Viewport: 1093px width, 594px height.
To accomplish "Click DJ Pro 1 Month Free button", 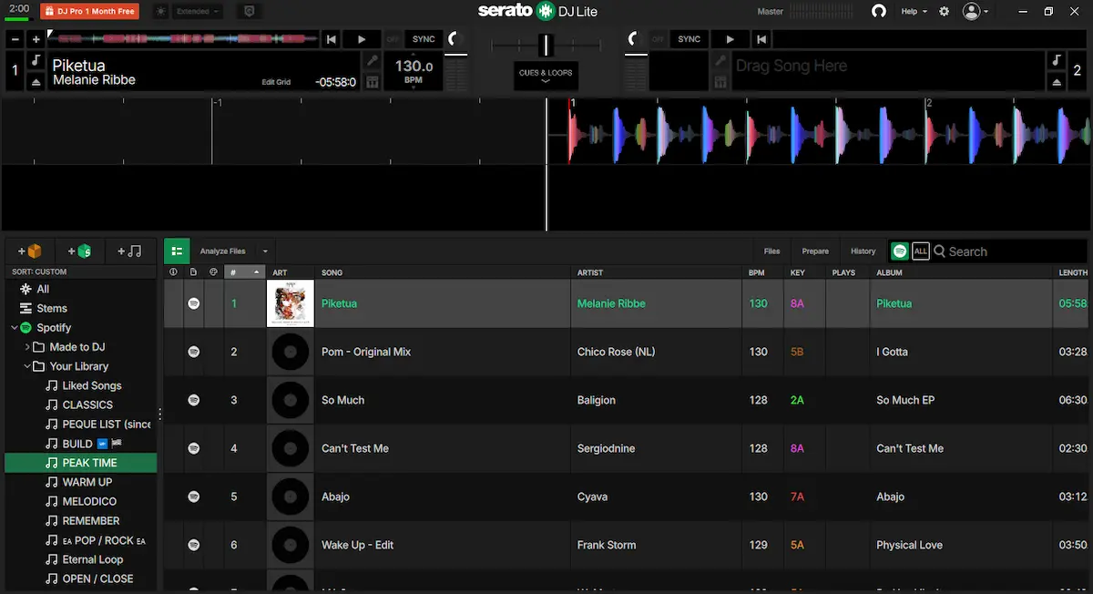I will [89, 11].
